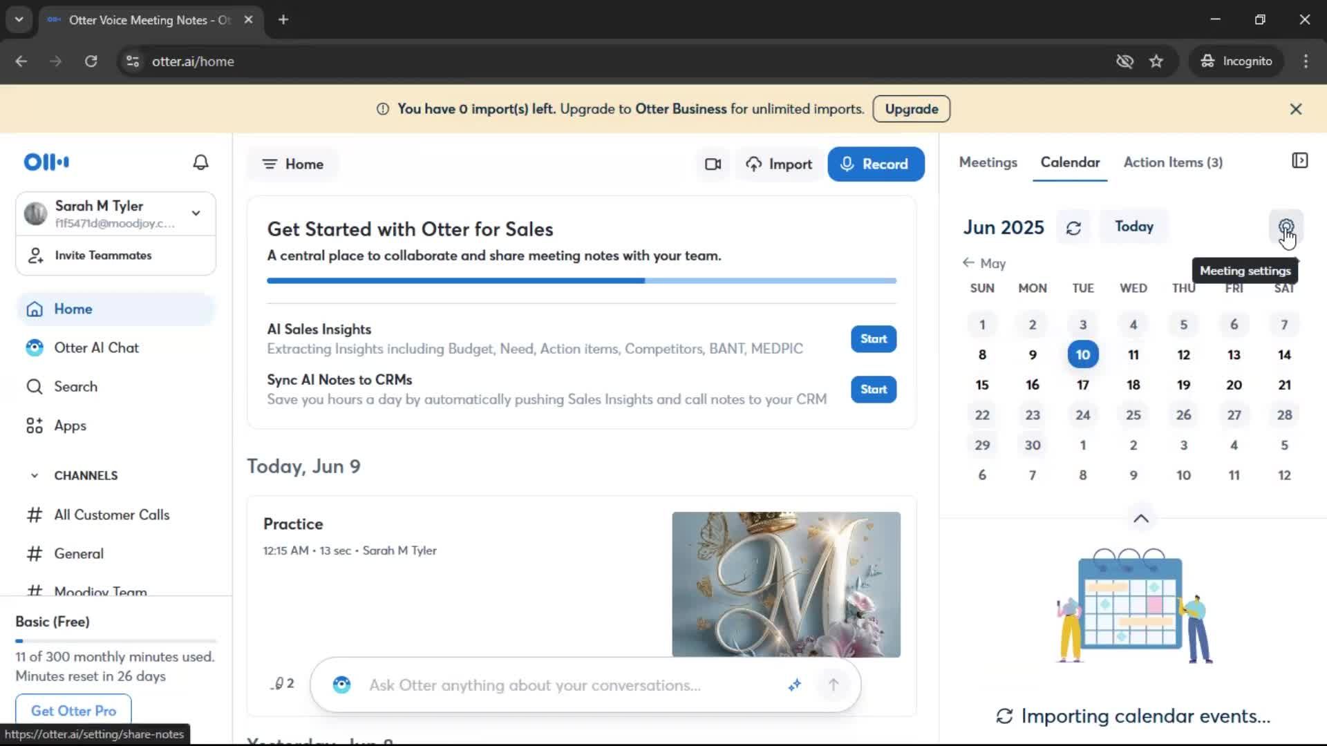Open Otter AI Chat
This screenshot has width=1327, height=746.
click(x=115, y=348)
